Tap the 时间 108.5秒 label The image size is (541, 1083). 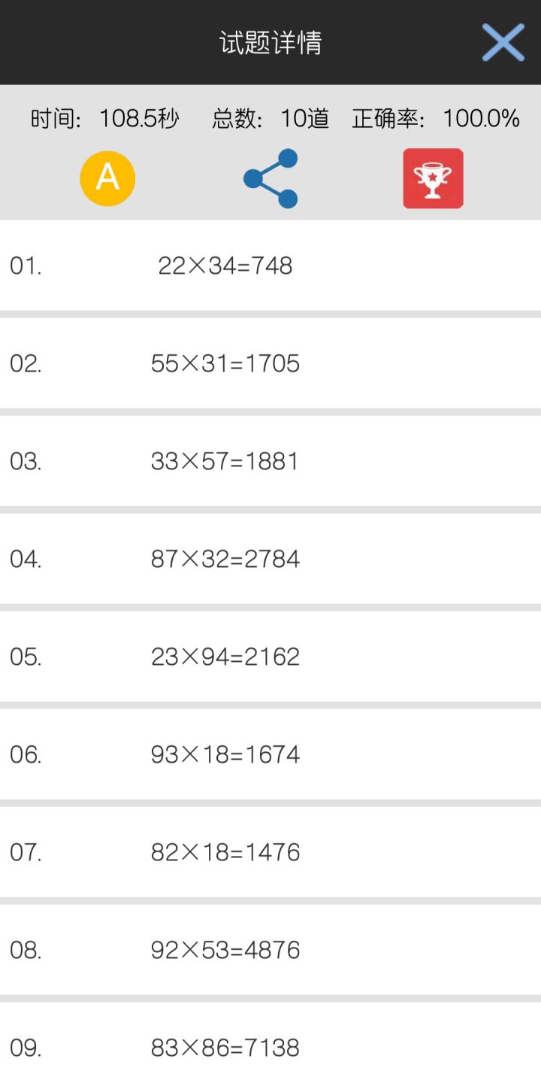[104, 119]
